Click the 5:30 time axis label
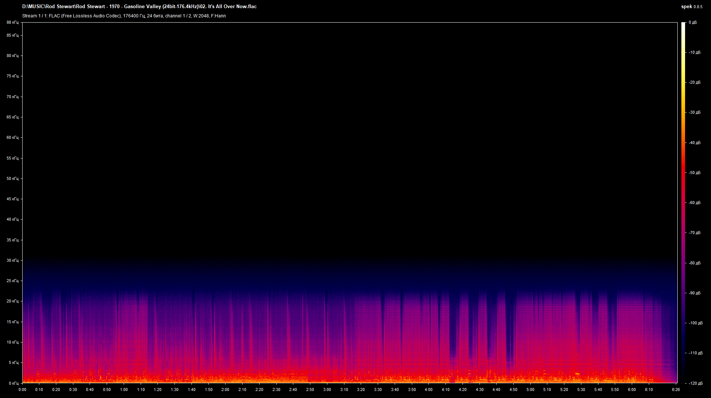 tap(581, 389)
